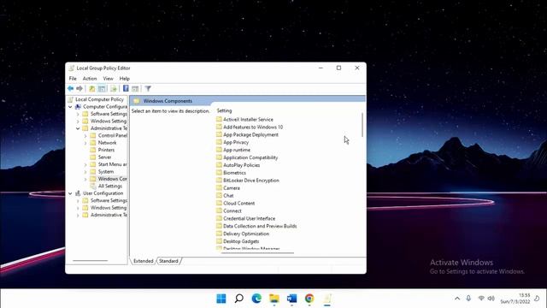Switch to the Extended tab
The height and width of the screenshot is (308, 547).
(143, 261)
